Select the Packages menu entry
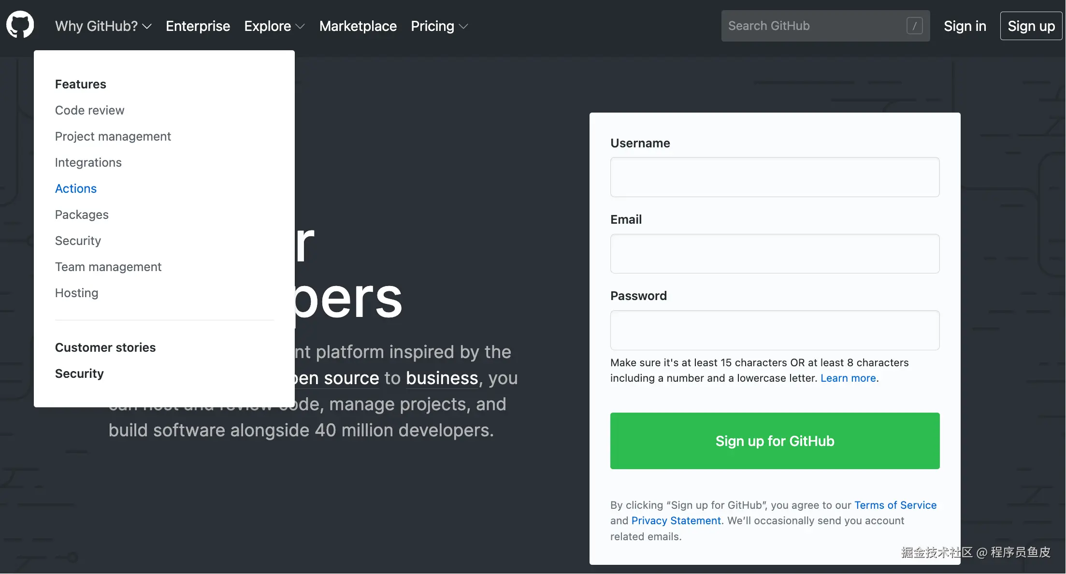The width and height of the screenshot is (1066, 574). [82, 215]
